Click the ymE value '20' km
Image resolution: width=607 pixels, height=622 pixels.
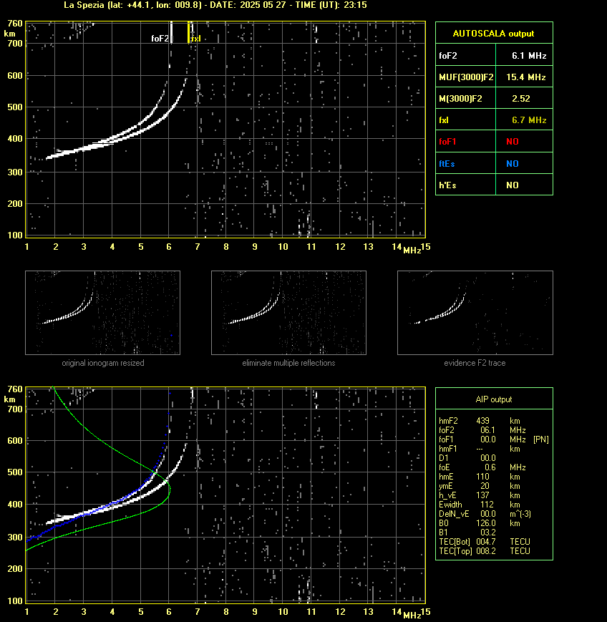(x=485, y=486)
